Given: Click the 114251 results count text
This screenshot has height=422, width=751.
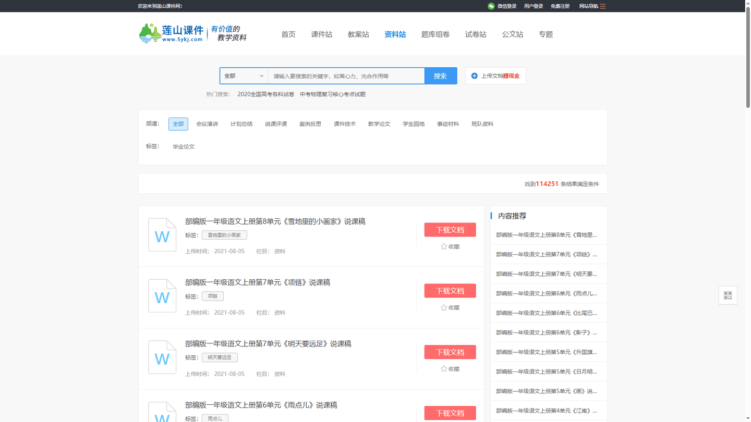Looking at the screenshot, I should [547, 184].
